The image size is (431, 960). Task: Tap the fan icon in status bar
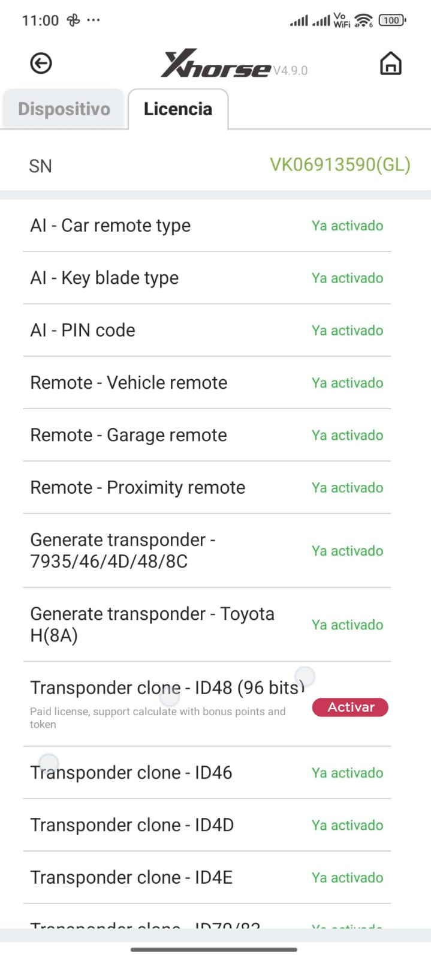coord(73,20)
